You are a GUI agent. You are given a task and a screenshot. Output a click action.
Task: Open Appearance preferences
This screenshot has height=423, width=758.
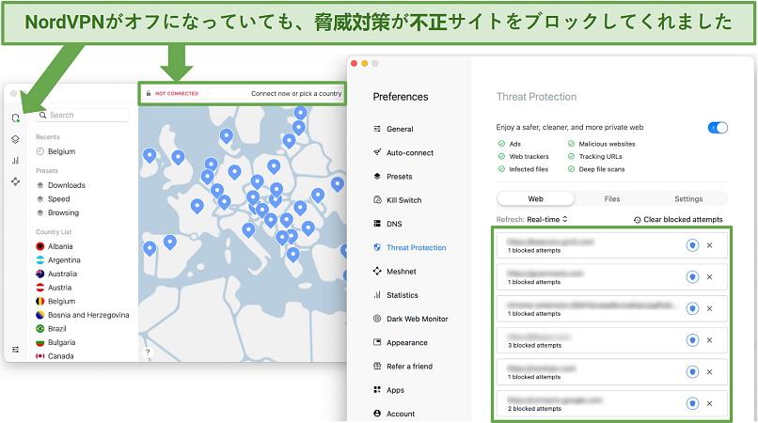pyautogui.click(x=407, y=342)
